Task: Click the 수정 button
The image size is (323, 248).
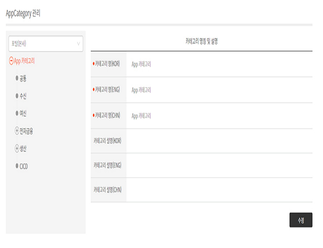Action: [x=301, y=220]
